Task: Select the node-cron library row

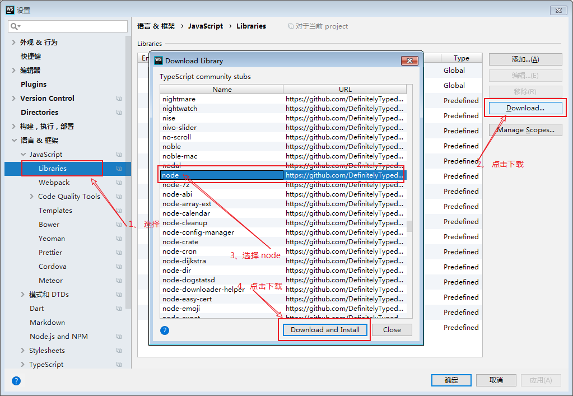Action: click(283, 251)
